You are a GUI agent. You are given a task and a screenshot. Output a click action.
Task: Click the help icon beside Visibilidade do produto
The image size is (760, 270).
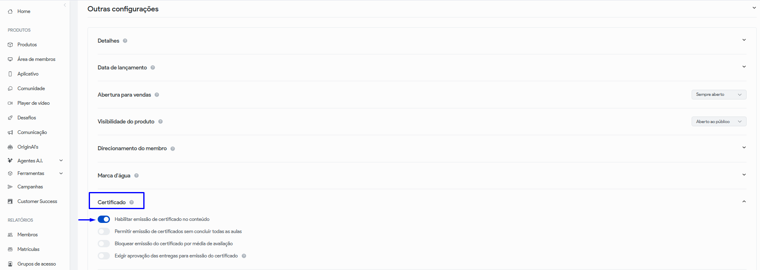click(160, 121)
